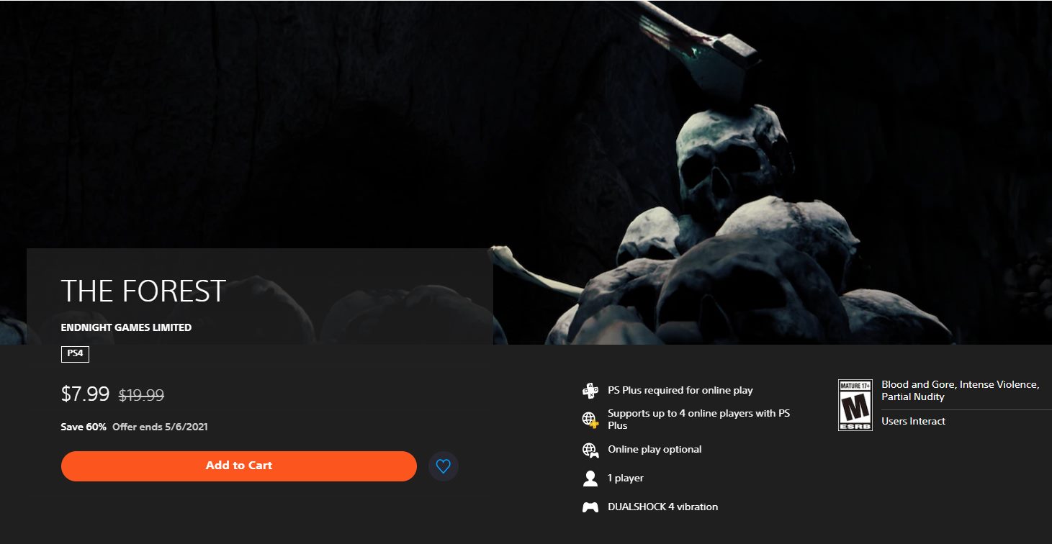The width and height of the screenshot is (1052, 544).
Task: Click the $7.99 sale price
Action: [x=85, y=394]
